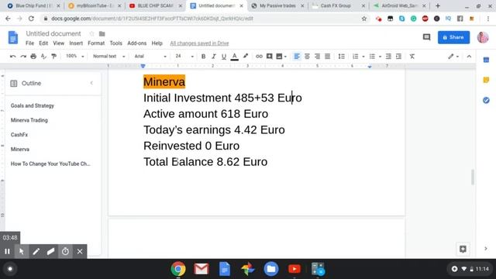496x279 pixels.
Task: Click Increase indent icon
Action: click(398, 57)
